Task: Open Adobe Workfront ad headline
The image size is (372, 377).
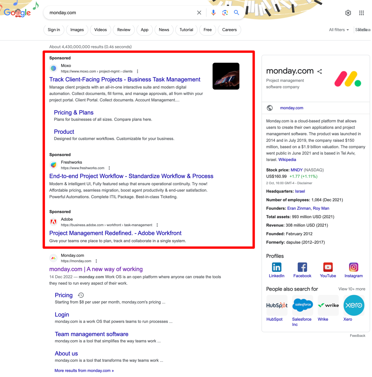Action: 116,233
